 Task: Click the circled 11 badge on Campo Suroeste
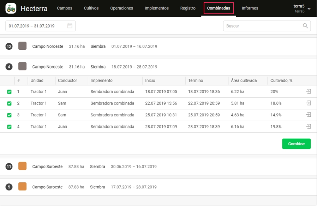9,166
